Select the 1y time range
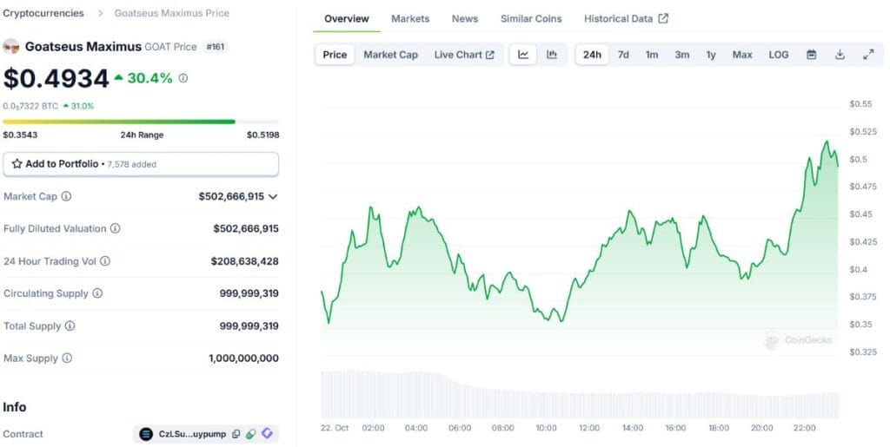The width and height of the screenshot is (890, 447). tap(711, 55)
